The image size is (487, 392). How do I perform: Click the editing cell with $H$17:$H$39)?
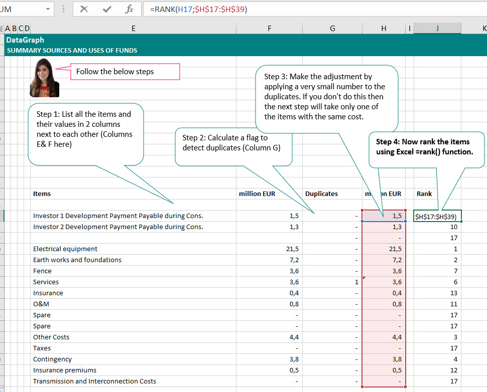click(437, 216)
